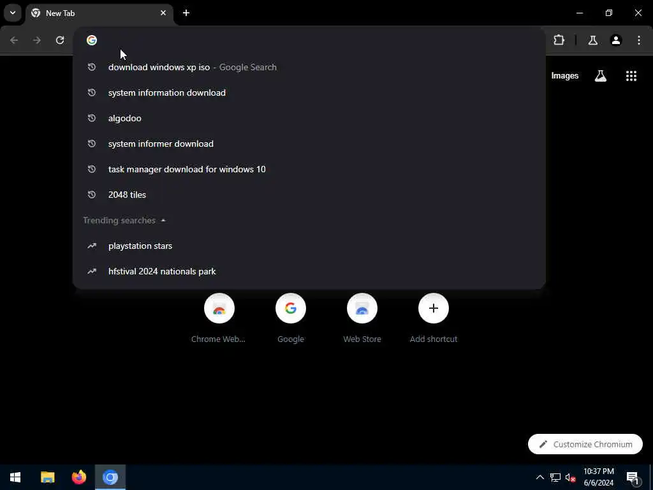Open File Explorer from taskbar
This screenshot has width=653, height=490.
pos(47,477)
